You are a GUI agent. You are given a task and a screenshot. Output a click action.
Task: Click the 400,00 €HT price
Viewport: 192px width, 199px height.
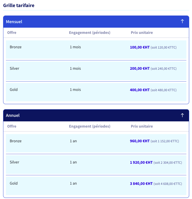pyautogui.click(x=140, y=90)
